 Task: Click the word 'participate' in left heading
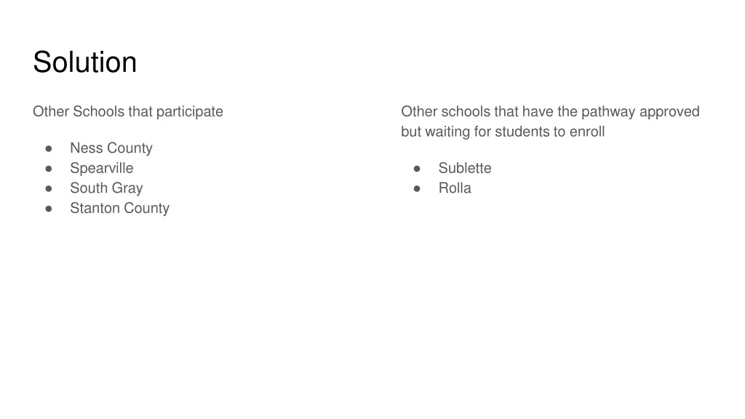190,111
